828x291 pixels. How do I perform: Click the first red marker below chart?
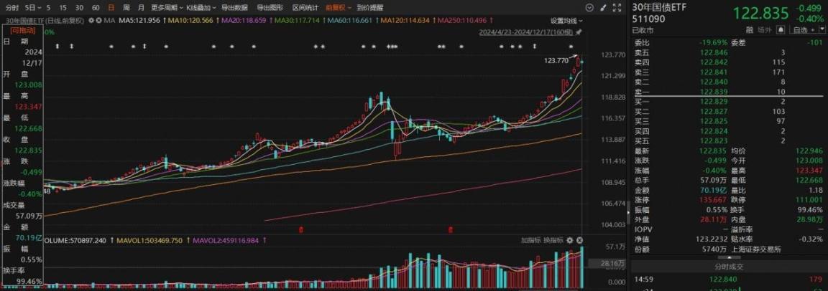coord(301,229)
